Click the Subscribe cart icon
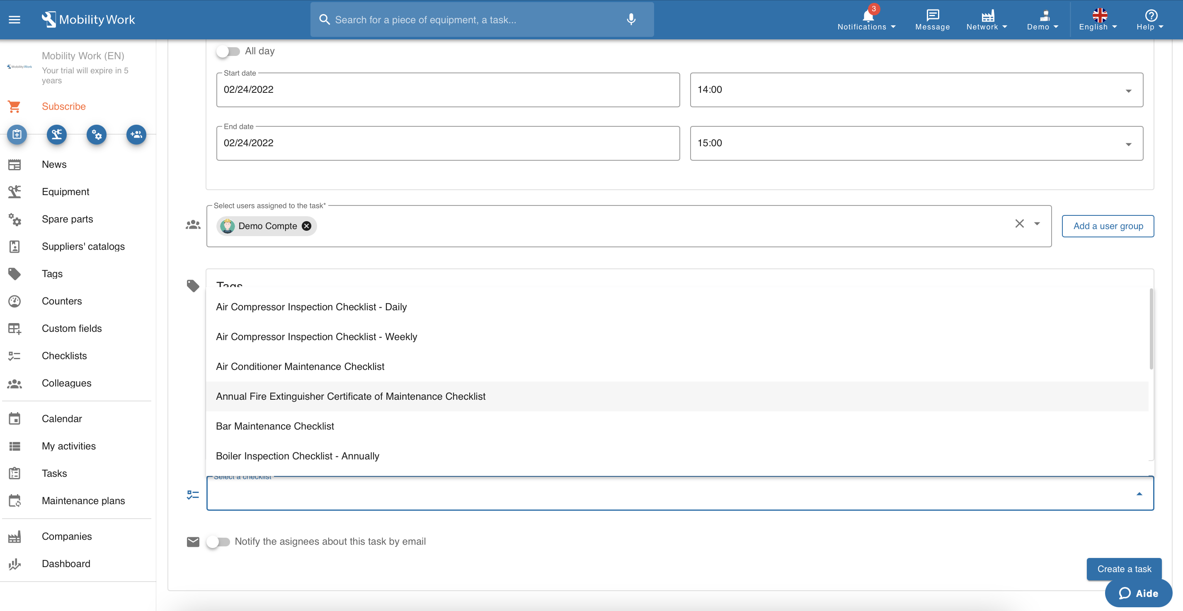The width and height of the screenshot is (1183, 611). (x=14, y=106)
